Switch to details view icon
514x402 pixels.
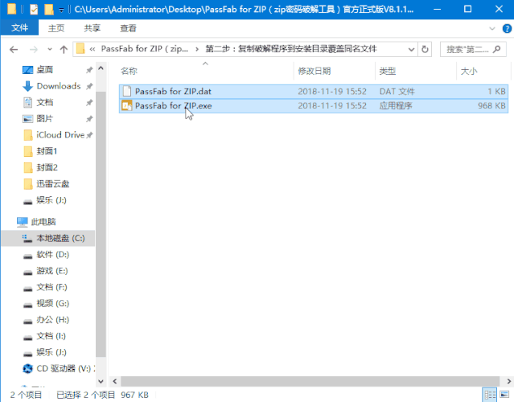point(490,395)
